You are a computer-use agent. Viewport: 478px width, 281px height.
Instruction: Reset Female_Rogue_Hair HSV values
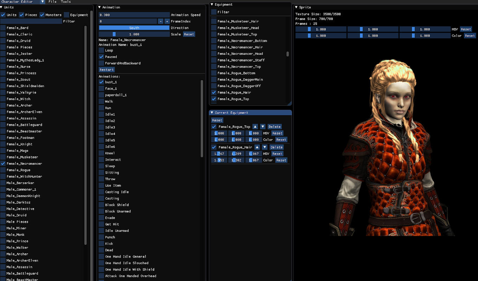277,154
